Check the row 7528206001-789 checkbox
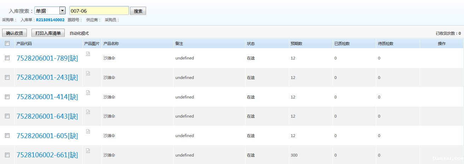The width and height of the screenshot is (464, 164). (x=7, y=58)
